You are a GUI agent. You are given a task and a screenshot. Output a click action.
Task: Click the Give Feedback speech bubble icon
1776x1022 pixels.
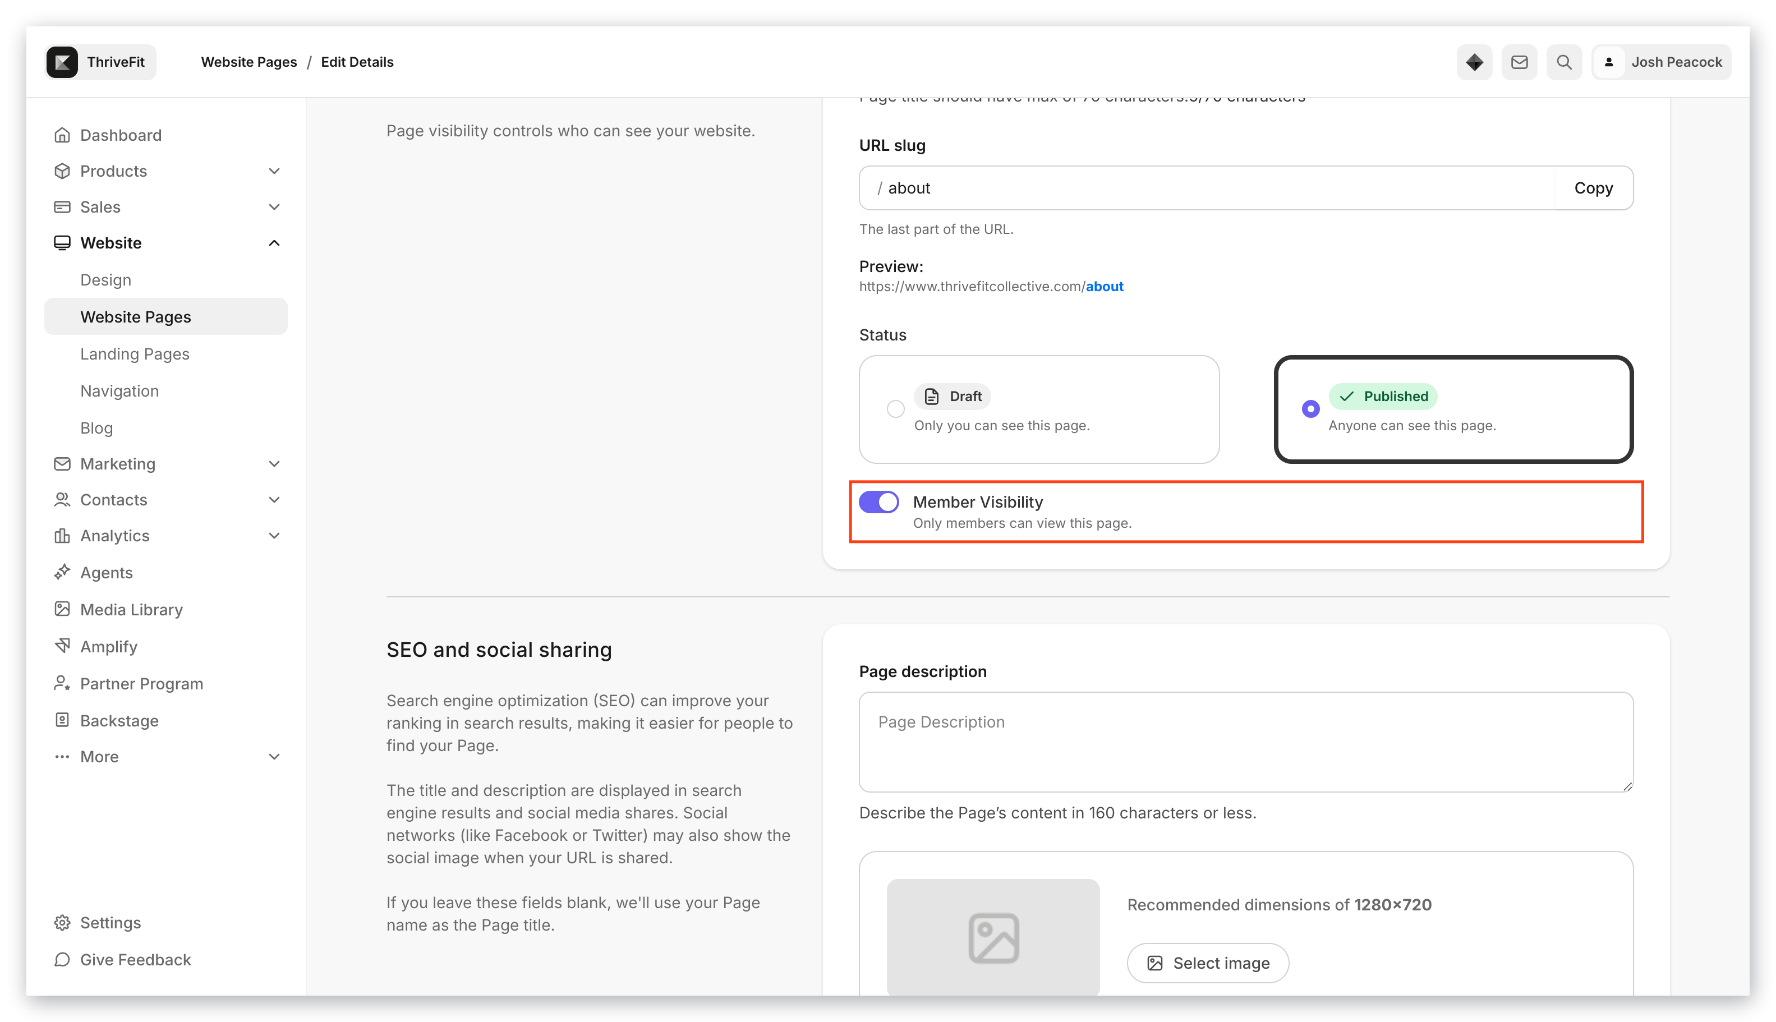[62, 960]
